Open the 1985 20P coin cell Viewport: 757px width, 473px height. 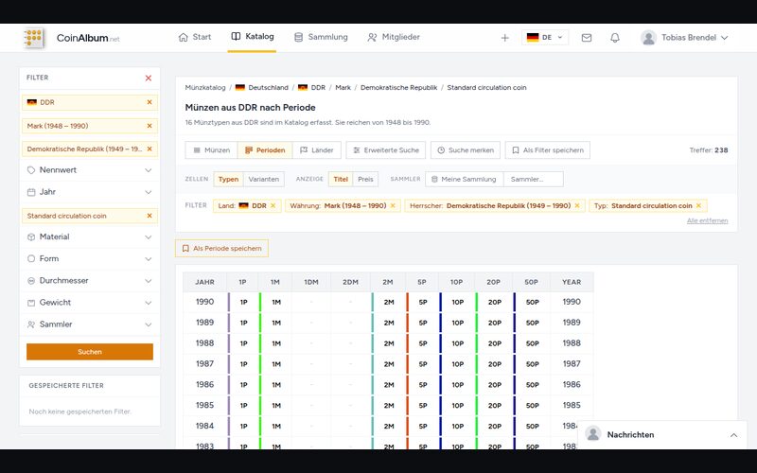coord(494,406)
